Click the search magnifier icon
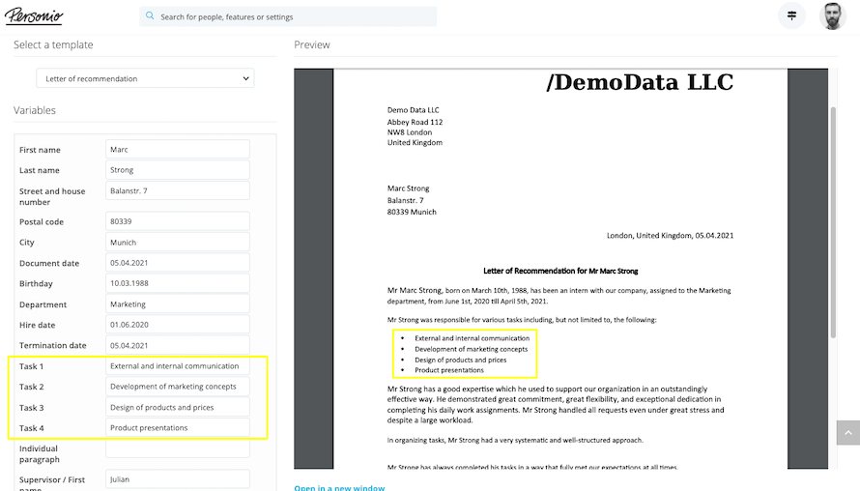 tap(150, 16)
